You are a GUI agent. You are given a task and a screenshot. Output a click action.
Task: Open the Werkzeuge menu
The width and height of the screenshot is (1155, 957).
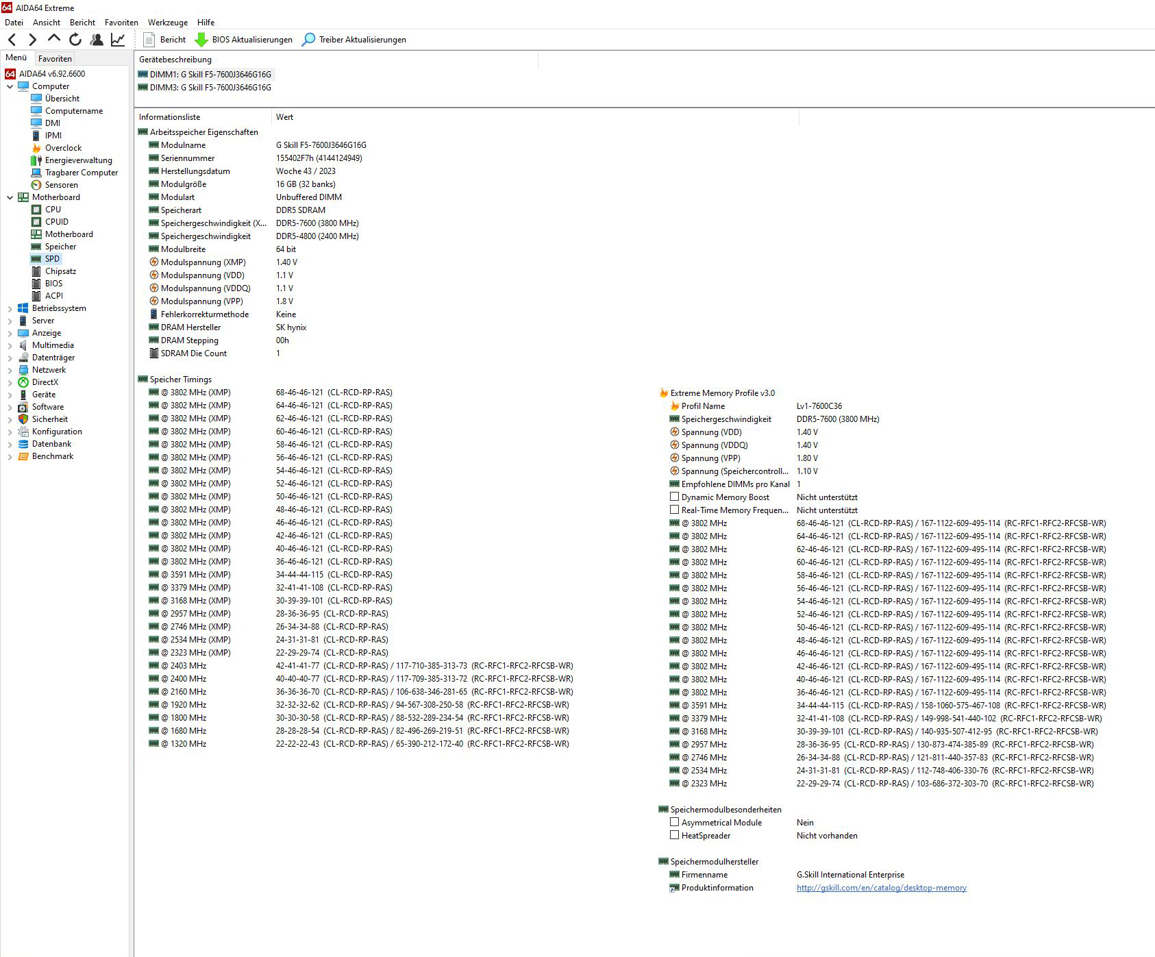pos(167,23)
